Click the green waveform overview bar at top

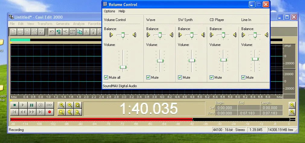pyautogui.click(x=20, y=40)
